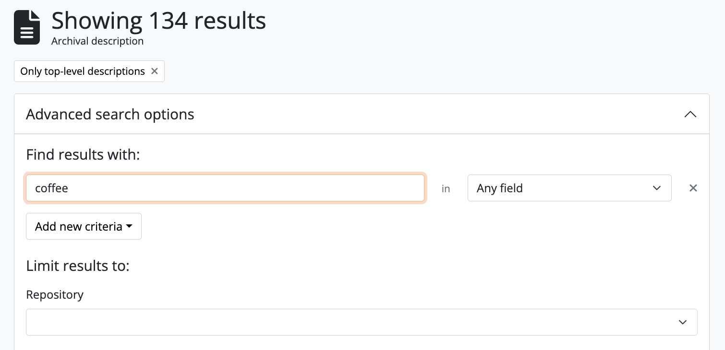Screen dimensions: 725x350
Task: Click the caret on the 'Add new criteria' button
Action: (129, 226)
